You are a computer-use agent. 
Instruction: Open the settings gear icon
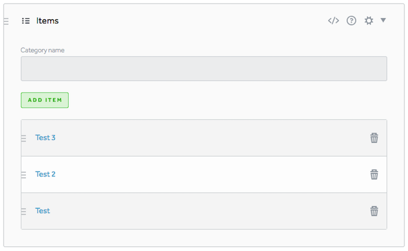coord(368,21)
